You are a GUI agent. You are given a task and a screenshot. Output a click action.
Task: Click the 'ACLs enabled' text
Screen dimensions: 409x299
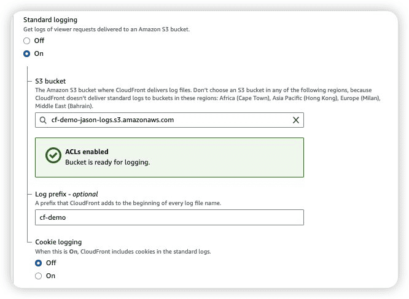(87, 152)
